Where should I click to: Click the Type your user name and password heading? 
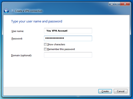coord(37,21)
